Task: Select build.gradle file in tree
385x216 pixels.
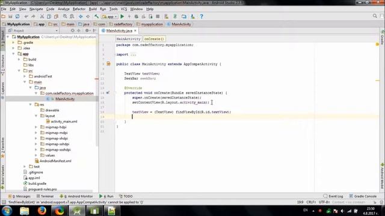Action: [37, 184]
